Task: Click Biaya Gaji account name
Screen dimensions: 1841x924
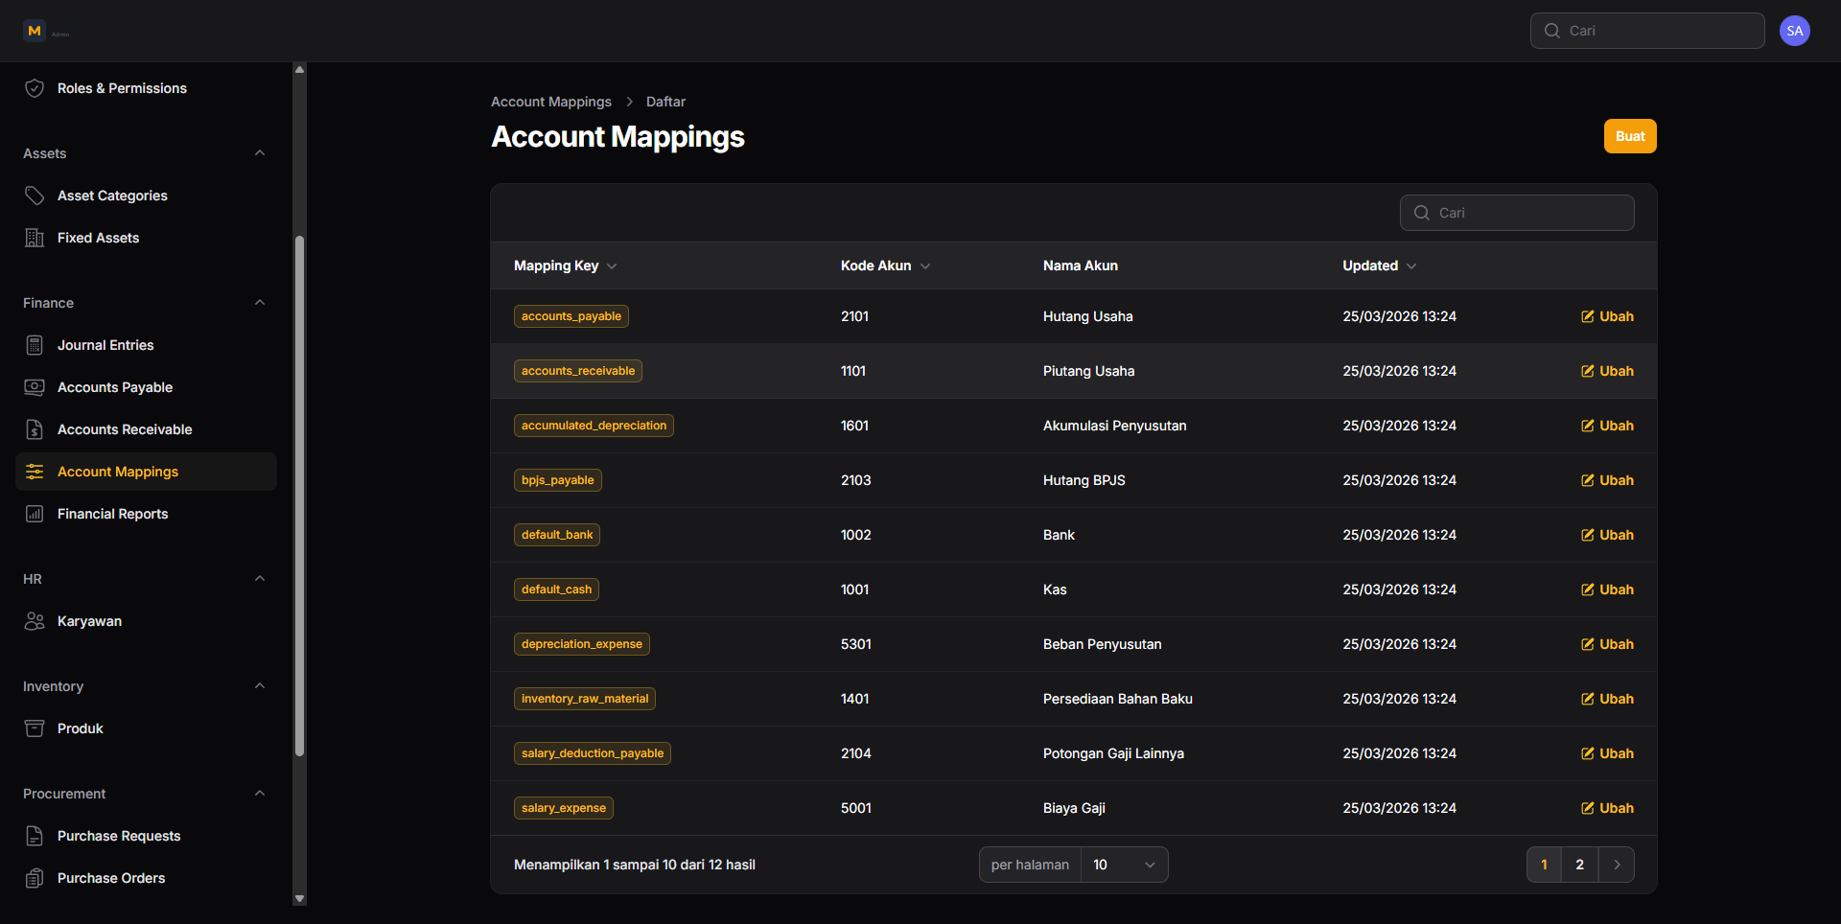Action: click(x=1074, y=808)
